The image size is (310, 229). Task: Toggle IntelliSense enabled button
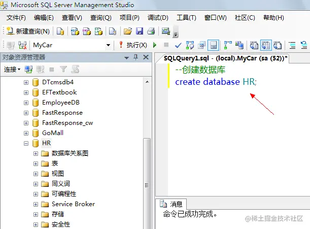tap(214, 45)
